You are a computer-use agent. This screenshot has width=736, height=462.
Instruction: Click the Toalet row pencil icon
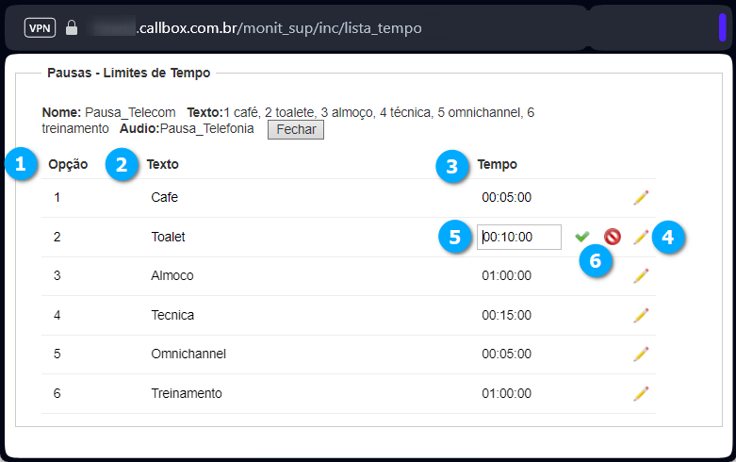641,237
